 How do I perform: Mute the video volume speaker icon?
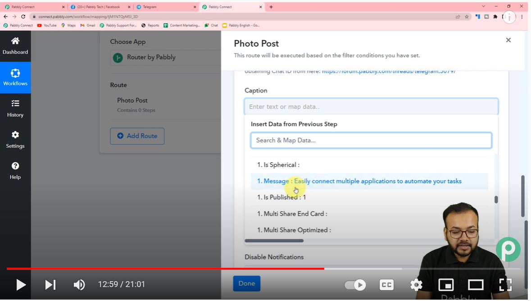tap(79, 285)
